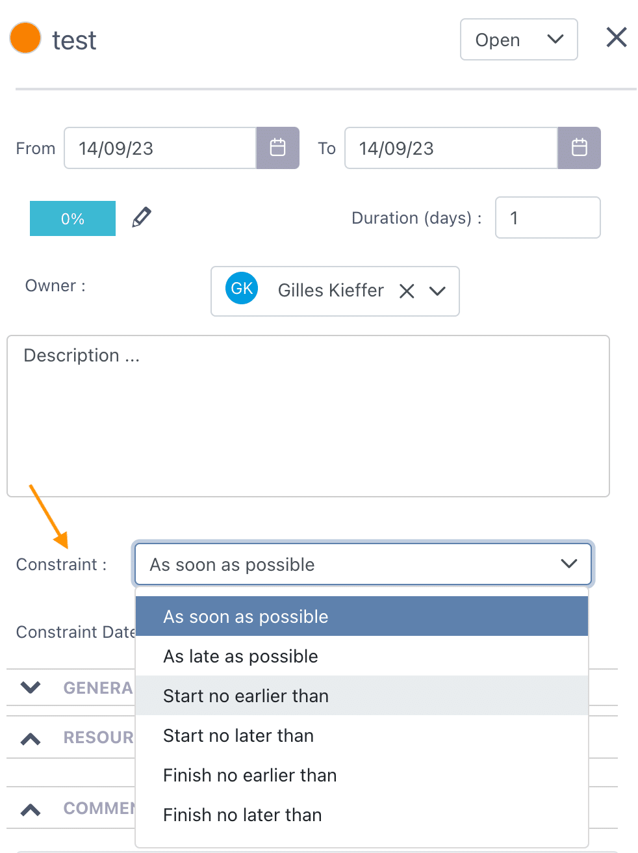Close the test task panel
The width and height of the screenshot is (638, 853).
click(617, 38)
